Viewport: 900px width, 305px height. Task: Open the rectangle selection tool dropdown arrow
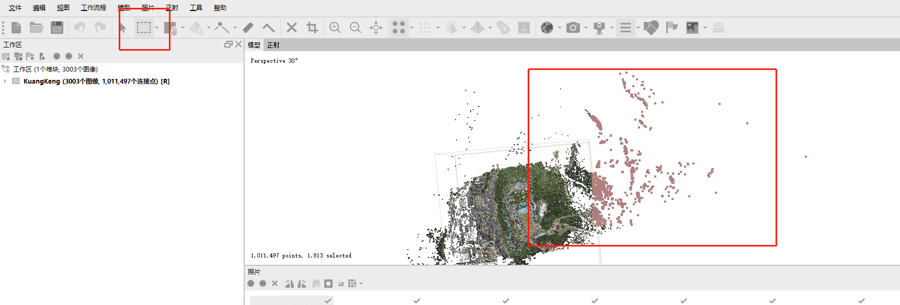[157, 28]
